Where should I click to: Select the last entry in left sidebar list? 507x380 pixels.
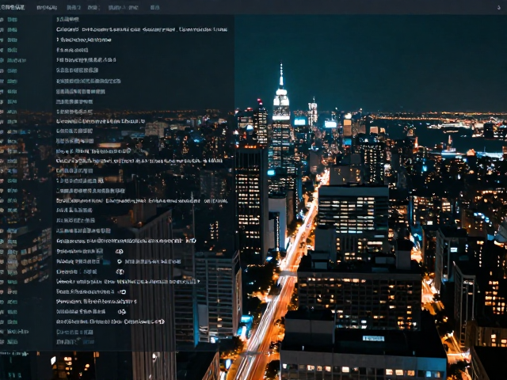point(12,341)
